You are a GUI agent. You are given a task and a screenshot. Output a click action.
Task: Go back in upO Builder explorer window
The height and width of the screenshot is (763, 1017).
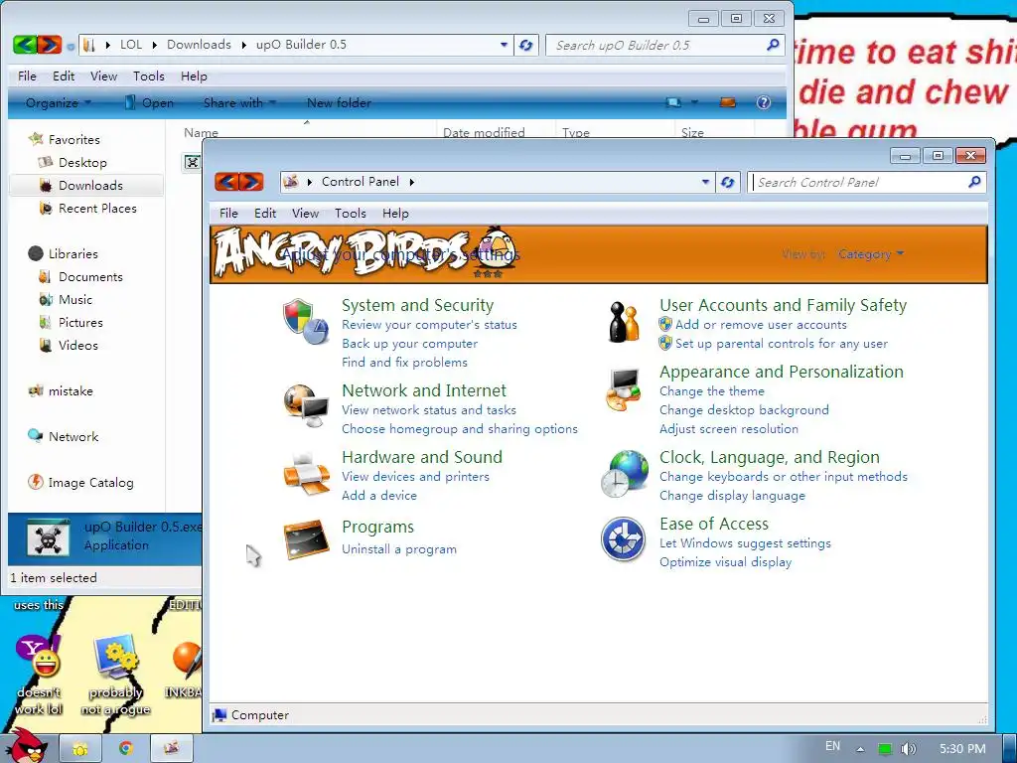(25, 45)
